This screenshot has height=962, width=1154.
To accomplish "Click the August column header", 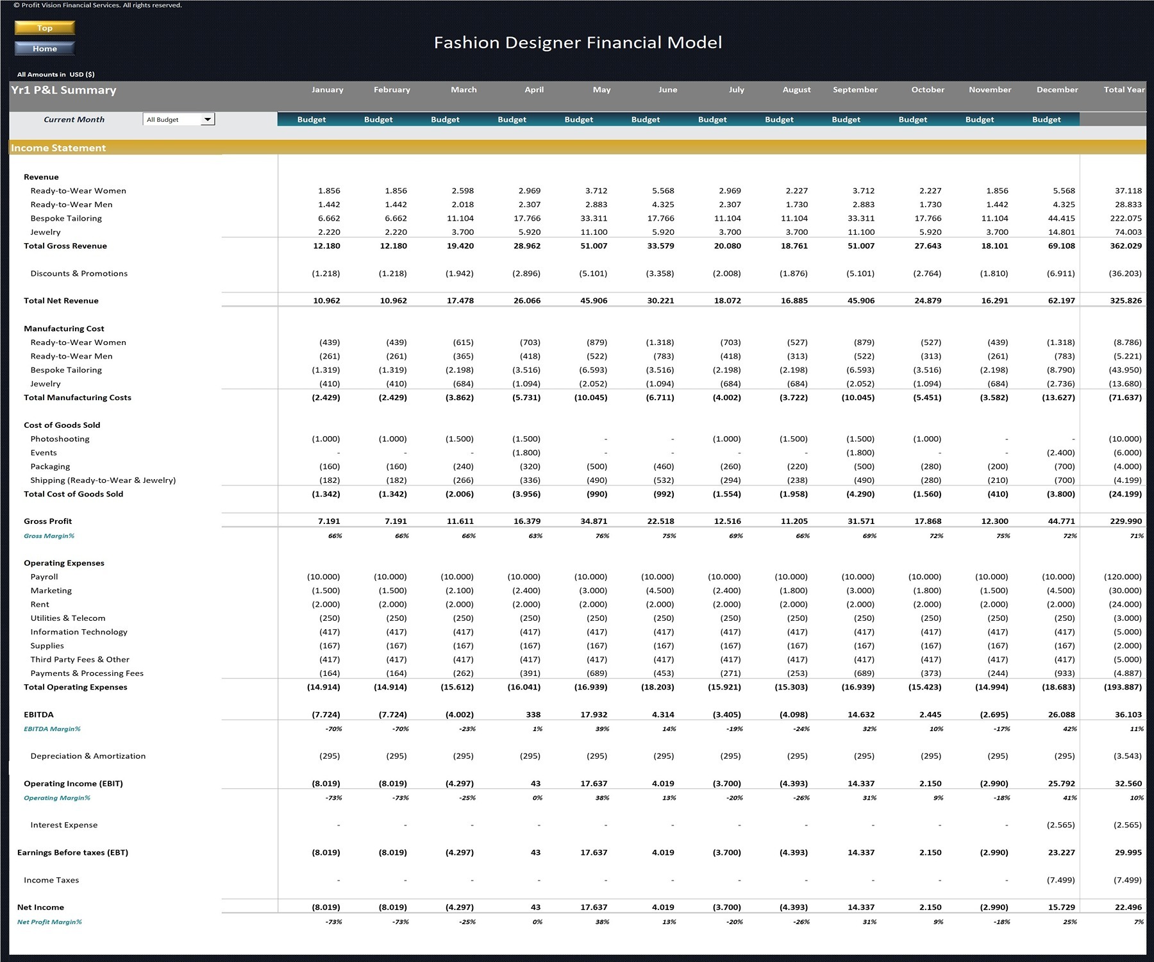I will 796,90.
